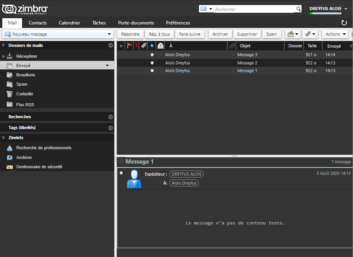
Task: Open the Nouveau message dropdown arrow
Action: 110,34
